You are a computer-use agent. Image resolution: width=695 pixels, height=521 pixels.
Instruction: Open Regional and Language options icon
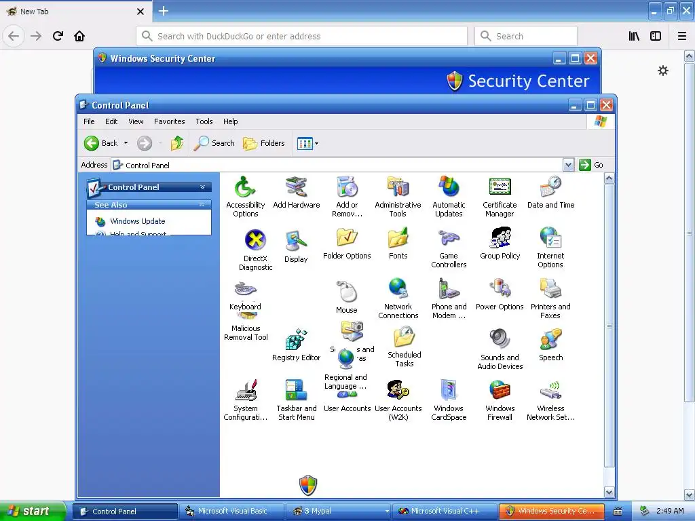coord(345,370)
